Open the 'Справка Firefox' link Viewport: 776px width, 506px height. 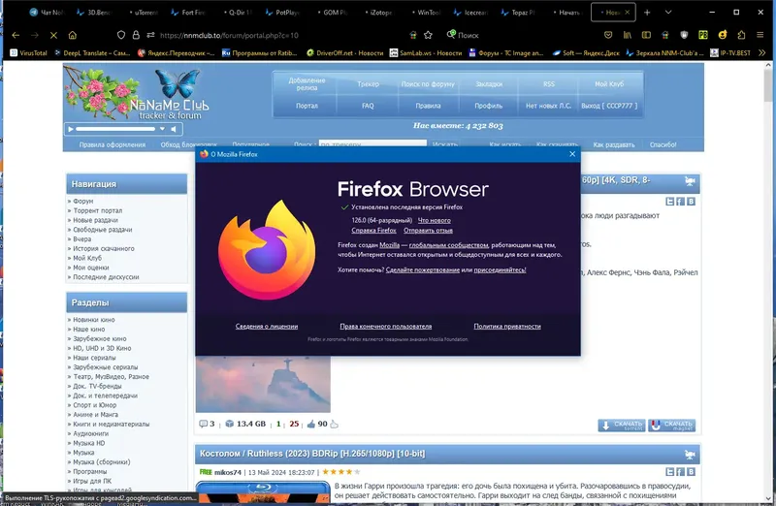coord(373,230)
